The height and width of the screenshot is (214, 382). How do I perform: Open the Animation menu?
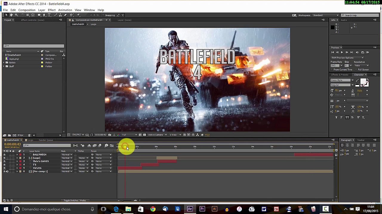pos(65,10)
